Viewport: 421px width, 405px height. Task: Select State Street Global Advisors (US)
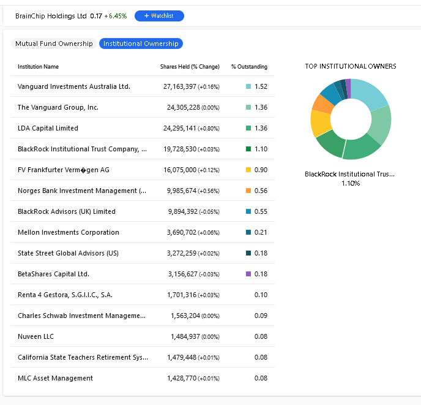pyautogui.click(x=68, y=253)
